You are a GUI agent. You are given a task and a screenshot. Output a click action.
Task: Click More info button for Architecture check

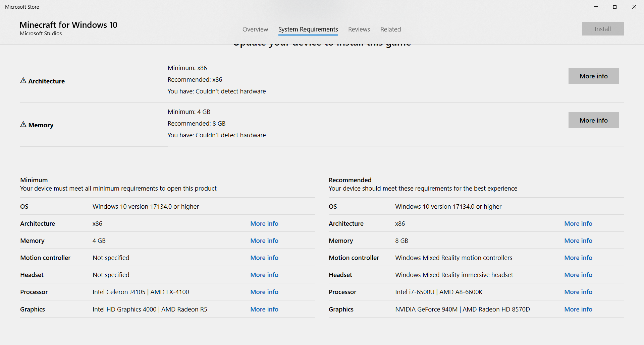click(594, 76)
